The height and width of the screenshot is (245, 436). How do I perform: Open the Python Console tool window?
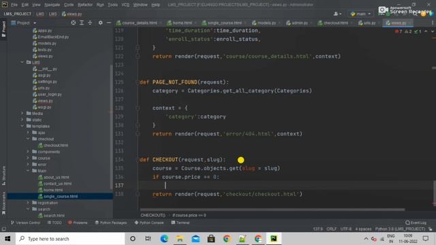click(149, 223)
